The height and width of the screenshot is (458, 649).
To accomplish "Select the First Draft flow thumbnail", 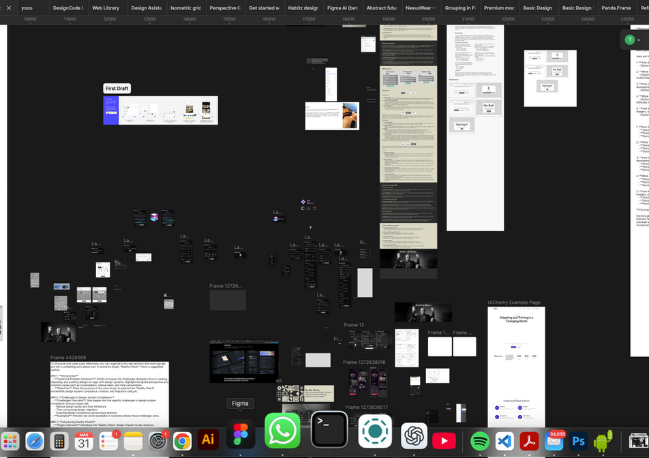I will click(161, 110).
